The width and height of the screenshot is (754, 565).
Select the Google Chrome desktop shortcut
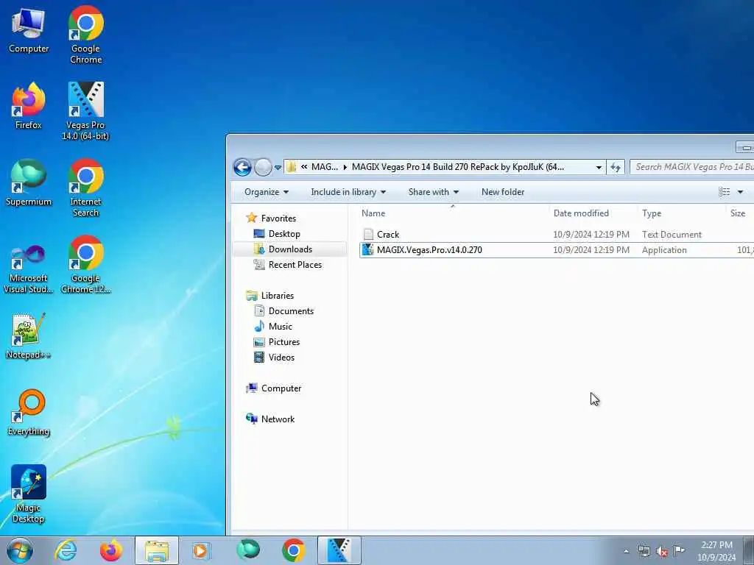point(85,35)
